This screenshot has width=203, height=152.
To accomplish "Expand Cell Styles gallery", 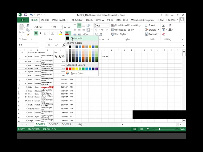I will tap(120, 34).
